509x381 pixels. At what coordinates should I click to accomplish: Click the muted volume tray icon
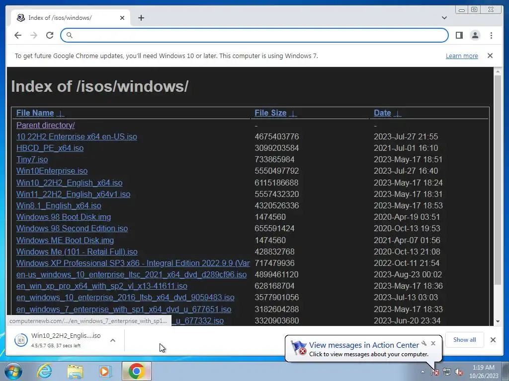coord(459,372)
